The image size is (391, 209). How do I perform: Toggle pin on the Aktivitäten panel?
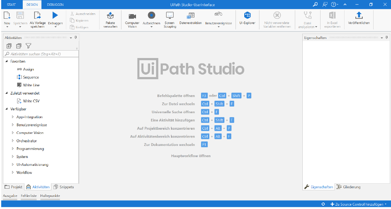coord(75,37)
